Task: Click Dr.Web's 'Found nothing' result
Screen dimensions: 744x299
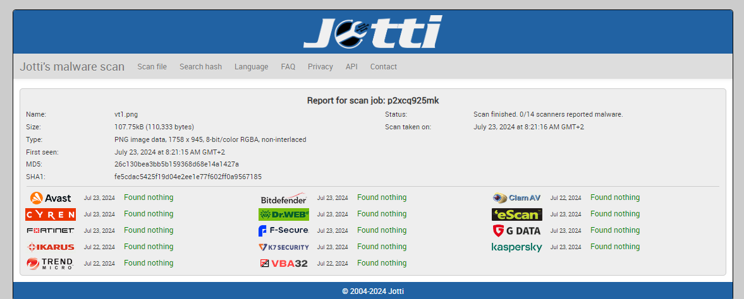Action: pos(382,214)
